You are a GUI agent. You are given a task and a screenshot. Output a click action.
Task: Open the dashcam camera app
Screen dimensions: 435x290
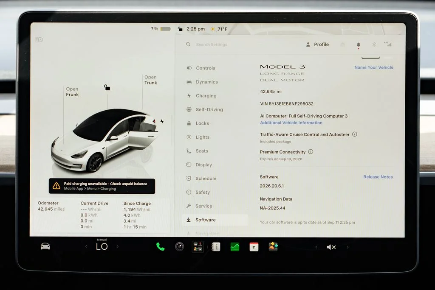[180, 246]
